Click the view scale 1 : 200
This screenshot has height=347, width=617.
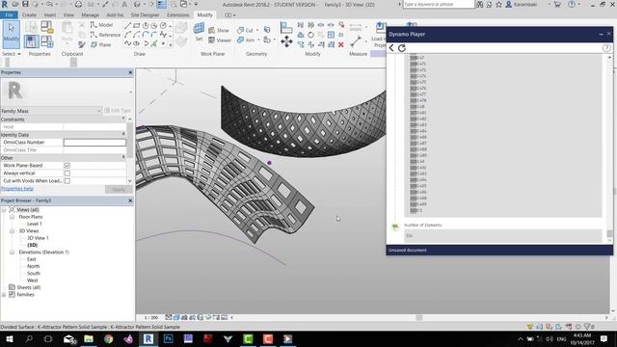pyautogui.click(x=150, y=317)
